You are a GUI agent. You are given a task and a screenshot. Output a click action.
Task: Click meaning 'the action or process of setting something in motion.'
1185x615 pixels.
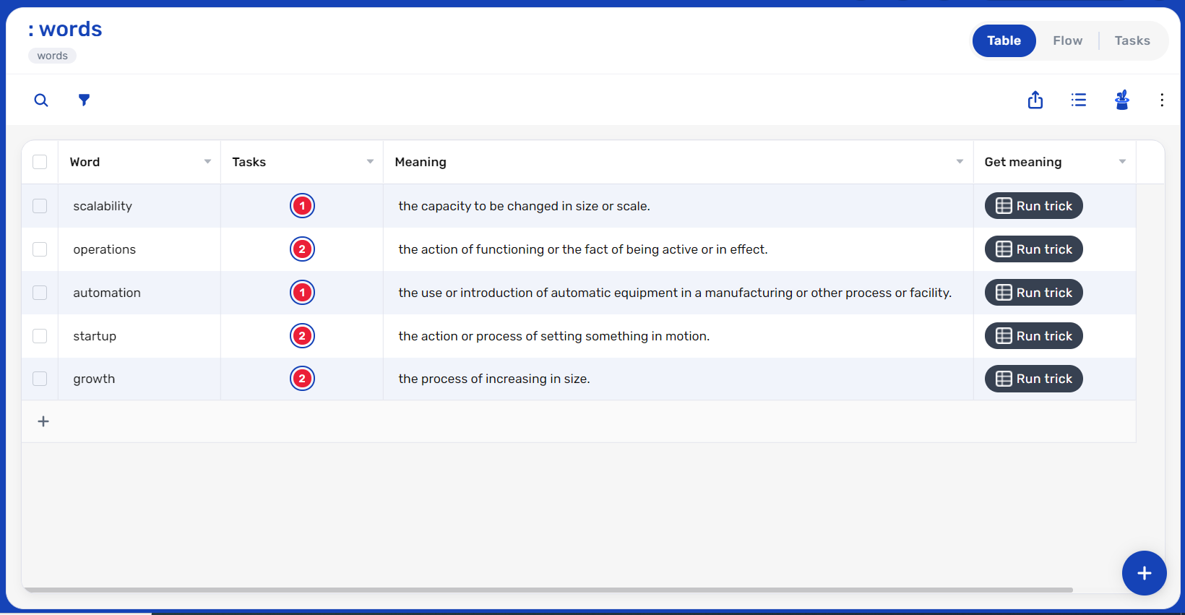point(554,336)
